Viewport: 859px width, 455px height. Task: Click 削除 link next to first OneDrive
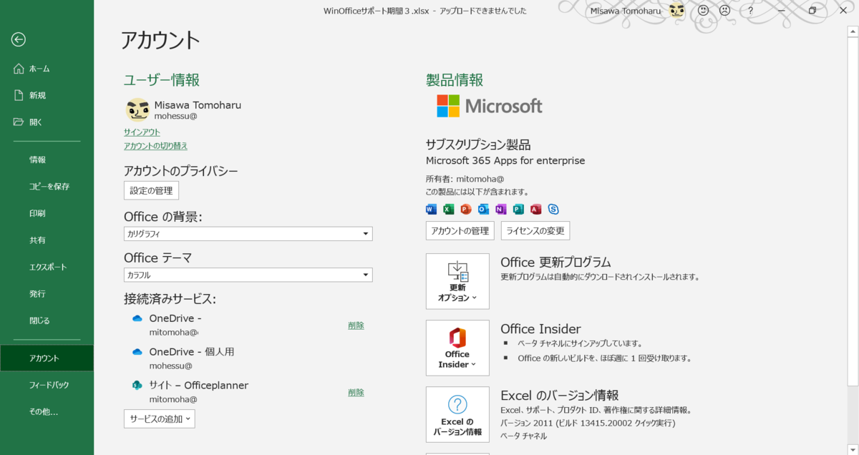point(356,326)
